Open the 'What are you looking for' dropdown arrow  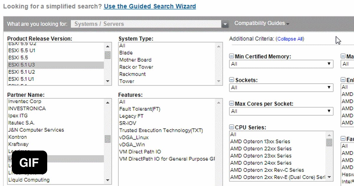(225, 24)
